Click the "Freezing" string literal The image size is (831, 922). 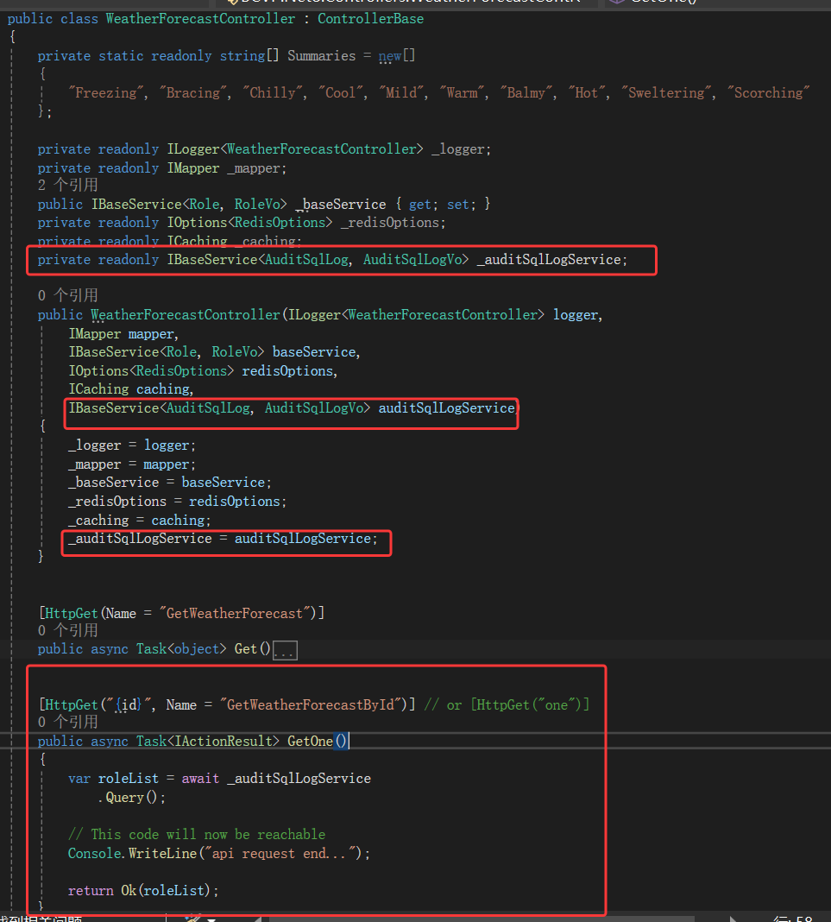pyautogui.click(x=106, y=93)
